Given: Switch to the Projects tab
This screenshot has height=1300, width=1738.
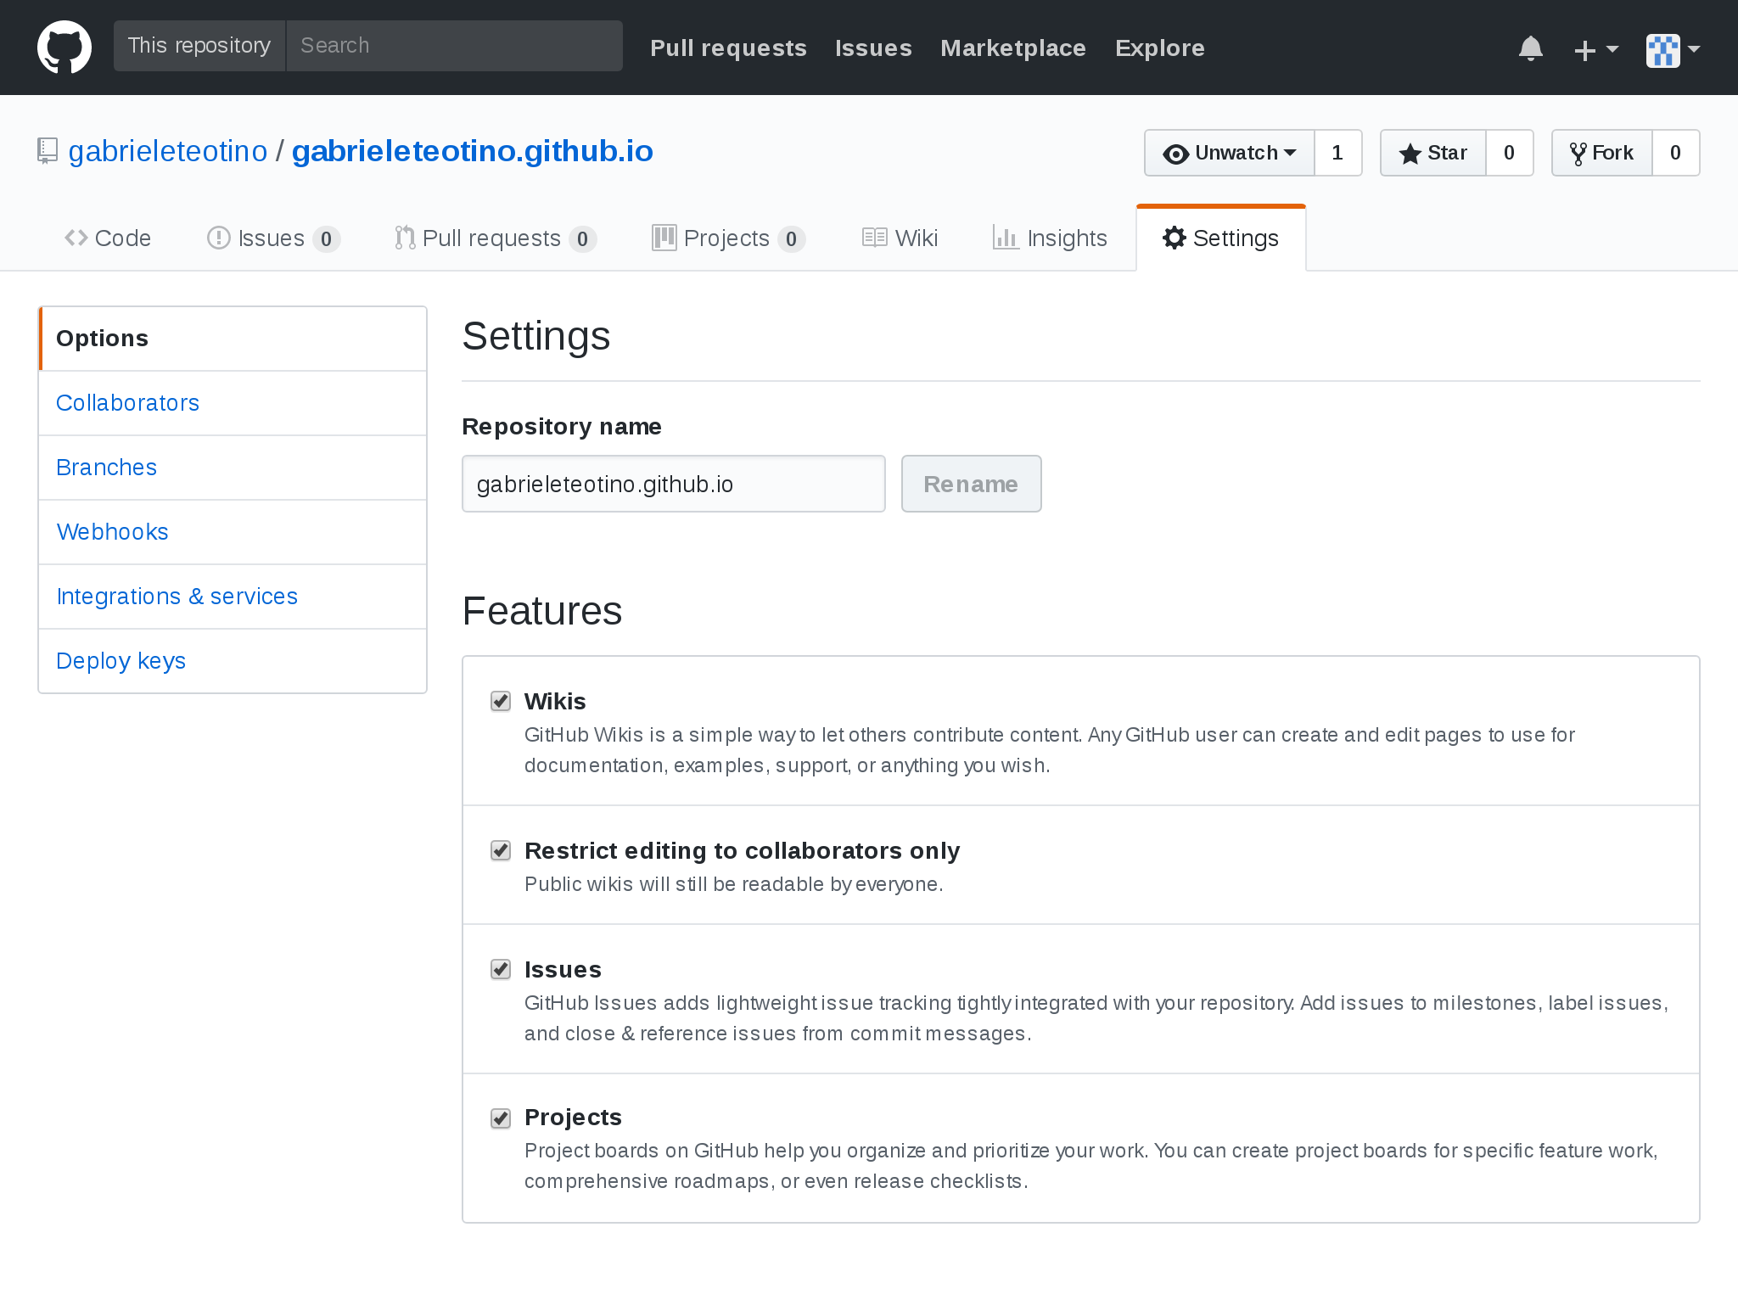Looking at the screenshot, I should click(728, 238).
